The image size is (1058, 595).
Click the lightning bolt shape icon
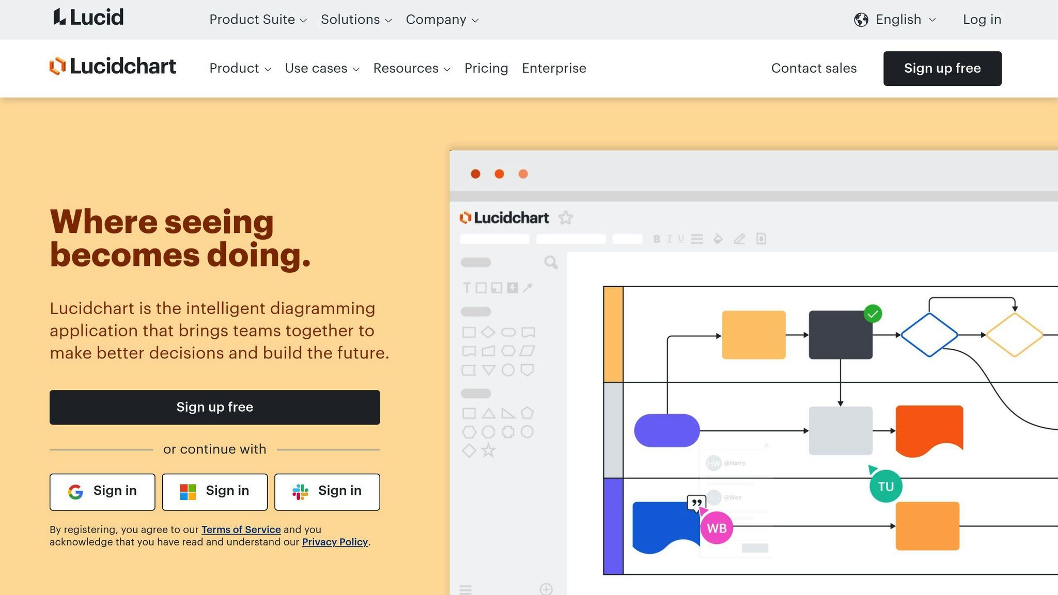point(512,288)
